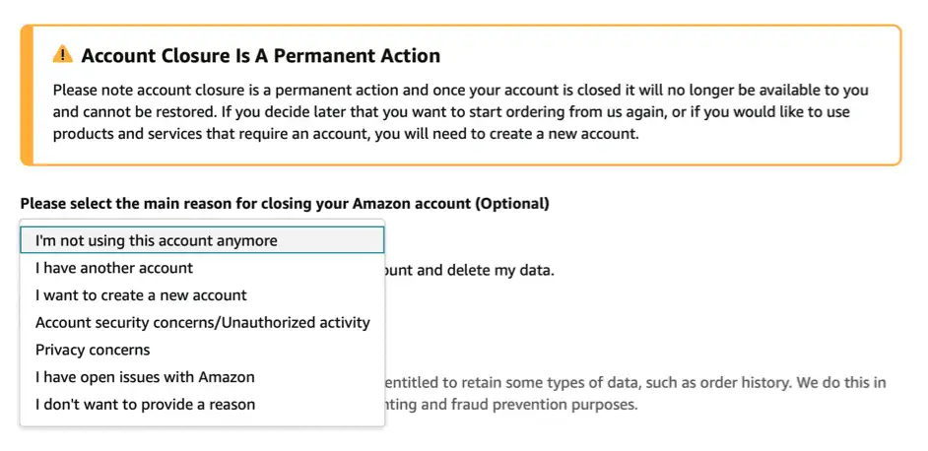Click the "(Optional)" text in the label
The image size is (928, 451).
[x=512, y=204]
